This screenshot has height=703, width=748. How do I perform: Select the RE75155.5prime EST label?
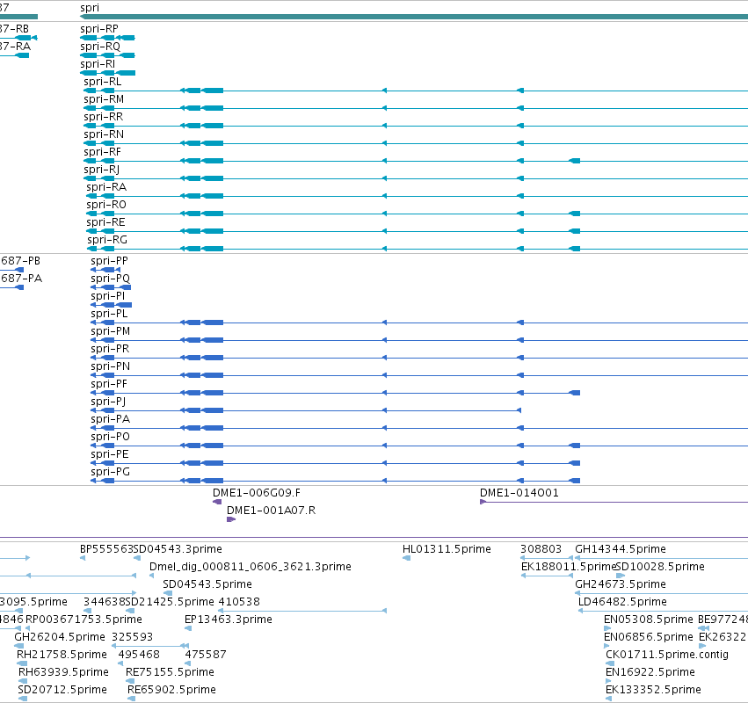click(170, 672)
